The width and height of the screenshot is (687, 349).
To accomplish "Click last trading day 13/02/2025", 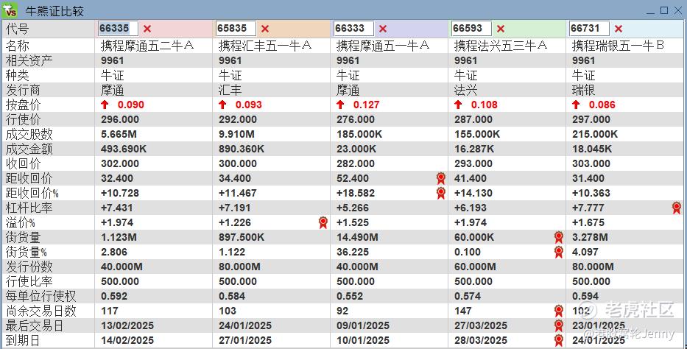I will click(127, 325).
